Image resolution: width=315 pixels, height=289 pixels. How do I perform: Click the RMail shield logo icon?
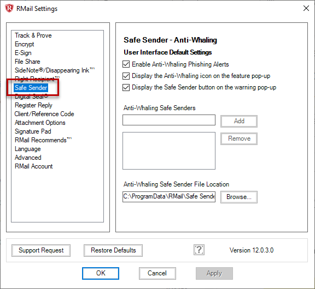tap(9, 8)
